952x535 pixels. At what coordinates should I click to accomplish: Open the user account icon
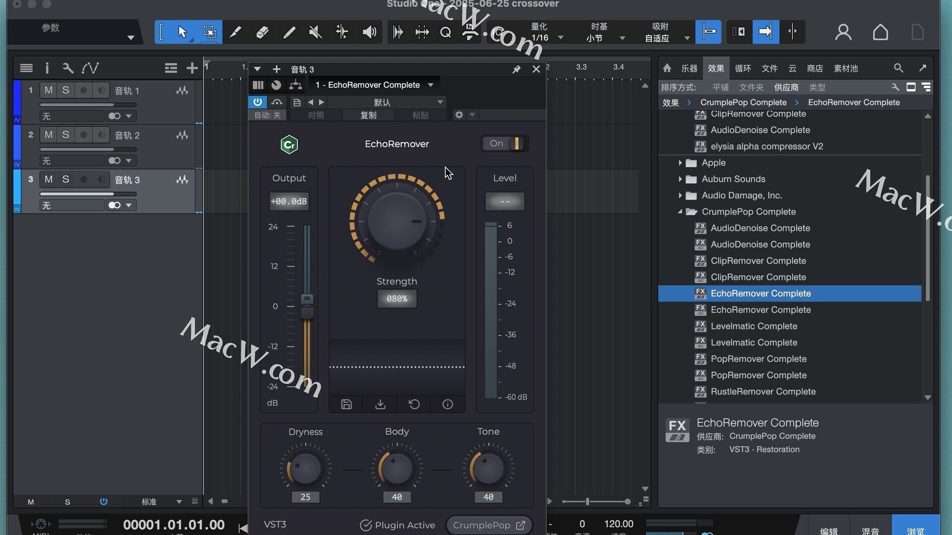pyautogui.click(x=843, y=32)
